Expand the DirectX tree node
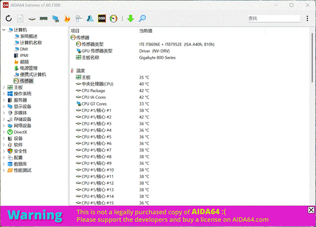Viewport: 316px width, 227px height. pyautogui.click(x=4, y=132)
